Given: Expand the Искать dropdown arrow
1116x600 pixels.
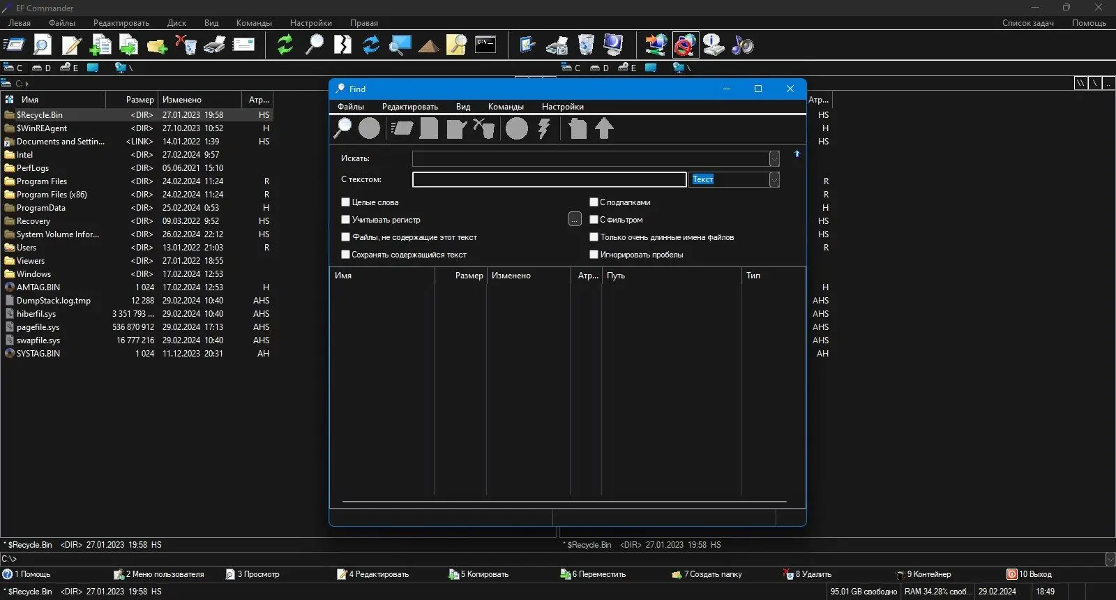Looking at the screenshot, I should [x=774, y=158].
